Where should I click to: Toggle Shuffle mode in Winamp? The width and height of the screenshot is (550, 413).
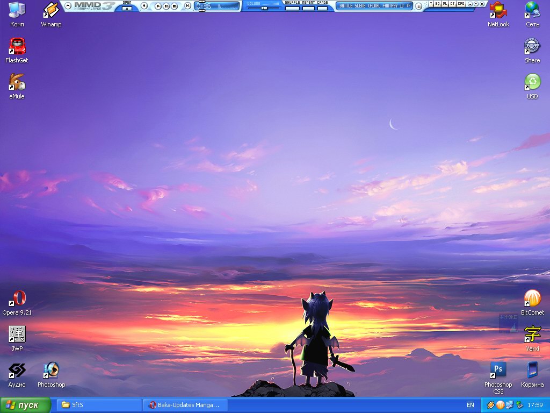tap(292, 8)
